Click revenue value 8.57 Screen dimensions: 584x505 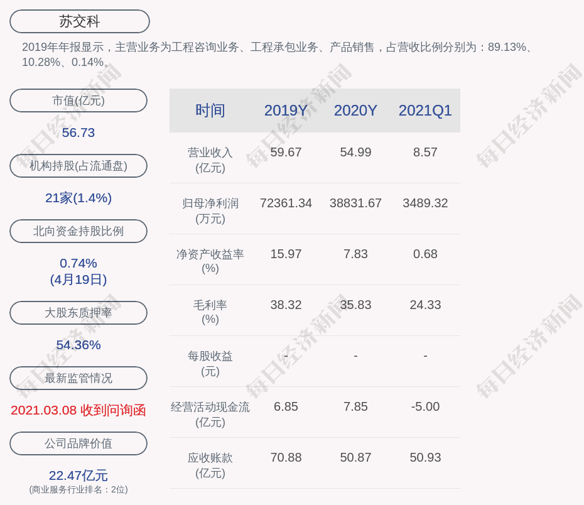(425, 153)
